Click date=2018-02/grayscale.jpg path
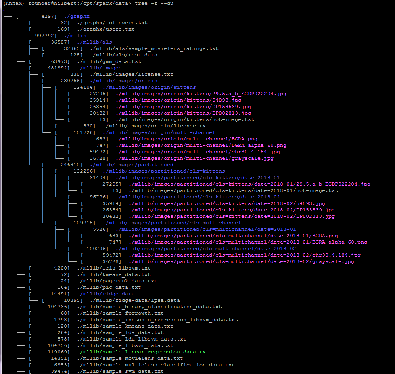The image size is (395, 374). click(x=241, y=262)
